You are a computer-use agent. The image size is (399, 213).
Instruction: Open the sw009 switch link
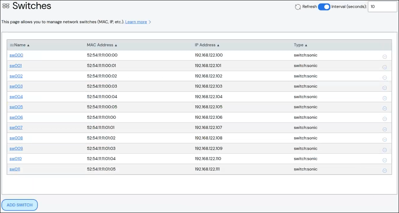point(16,148)
